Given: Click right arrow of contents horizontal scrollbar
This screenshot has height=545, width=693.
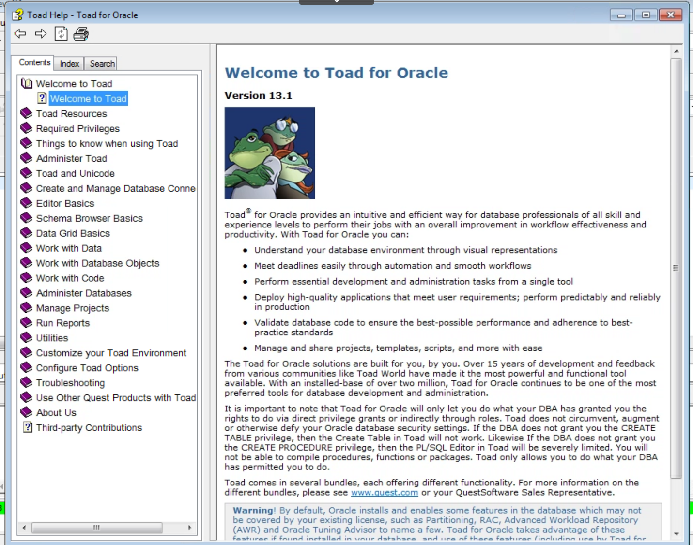Looking at the screenshot, I should (189, 528).
